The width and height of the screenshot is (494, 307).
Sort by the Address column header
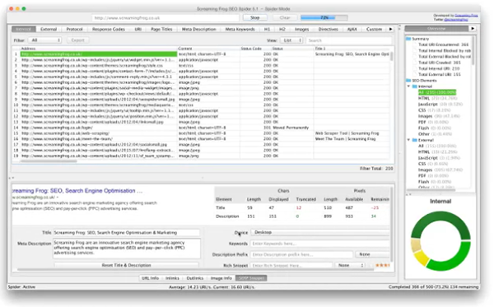tap(99, 49)
